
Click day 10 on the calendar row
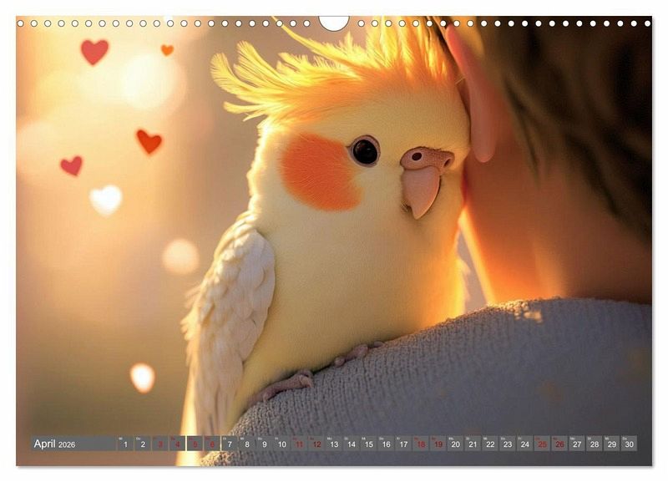pos(281,444)
